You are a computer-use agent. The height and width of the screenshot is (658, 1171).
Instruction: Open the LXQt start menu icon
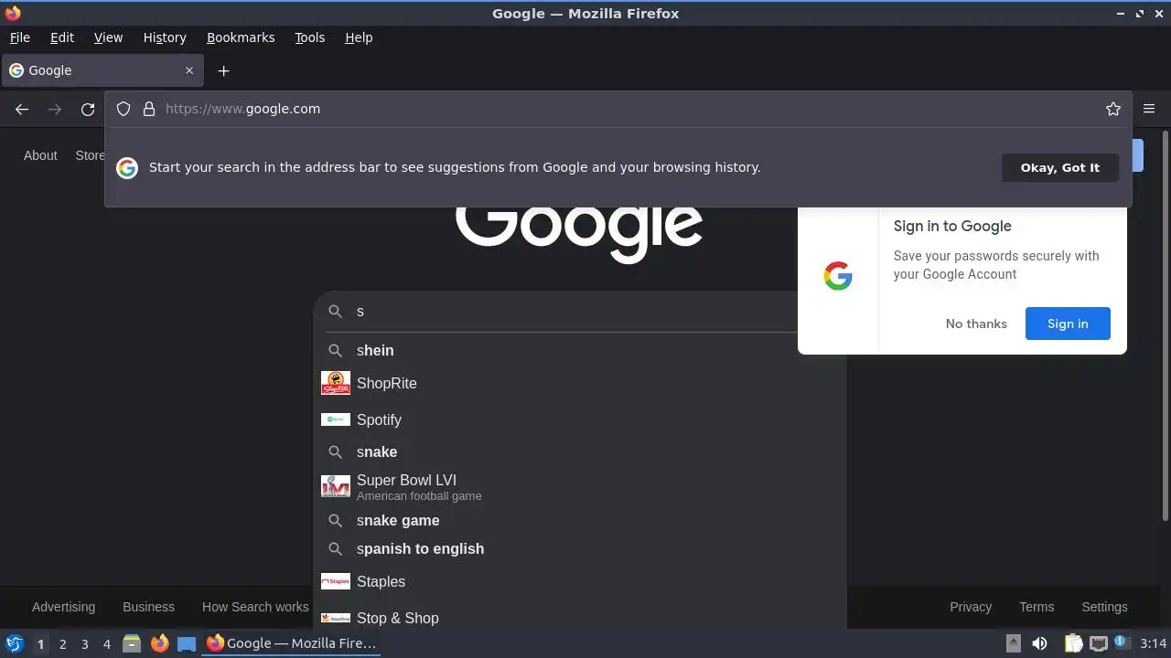tap(14, 643)
